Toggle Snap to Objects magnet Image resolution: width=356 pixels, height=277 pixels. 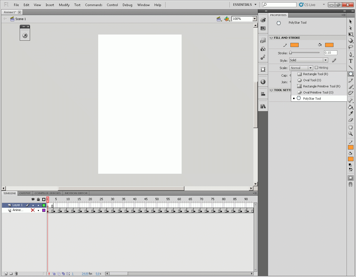(x=351, y=184)
